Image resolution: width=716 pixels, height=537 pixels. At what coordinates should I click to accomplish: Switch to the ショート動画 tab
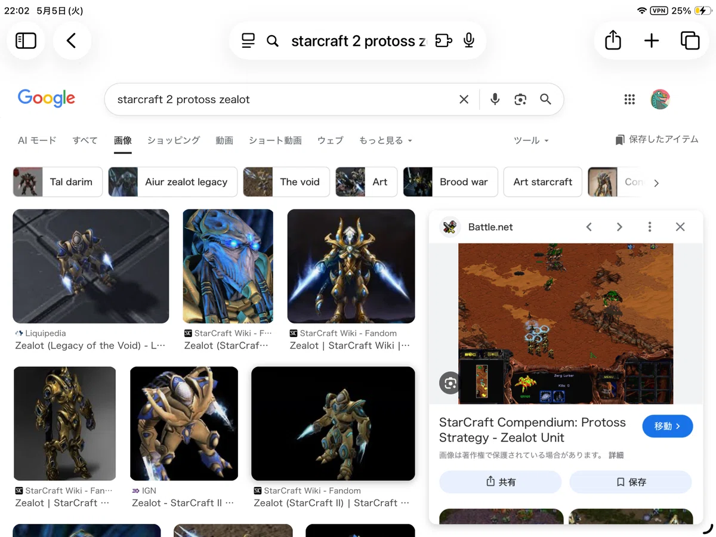[x=275, y=140]
